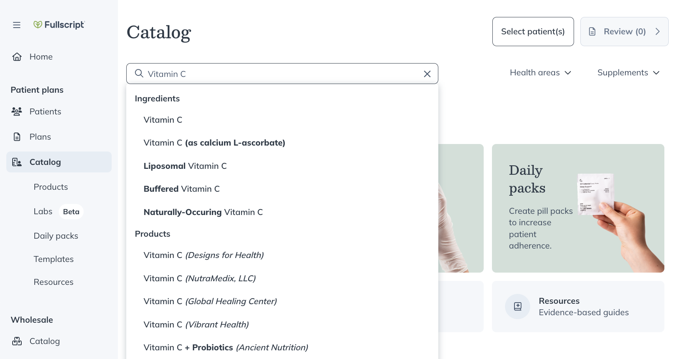677x359 pixels.
Task: Expand Review with the chevron arrow
Action: [x=657, y=31]
